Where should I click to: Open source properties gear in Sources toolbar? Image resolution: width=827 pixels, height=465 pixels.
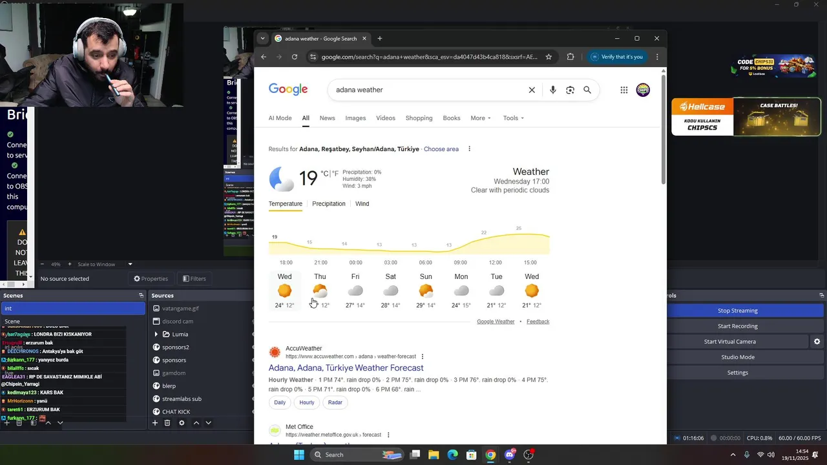pyautogui.click(x=182, y=423)
